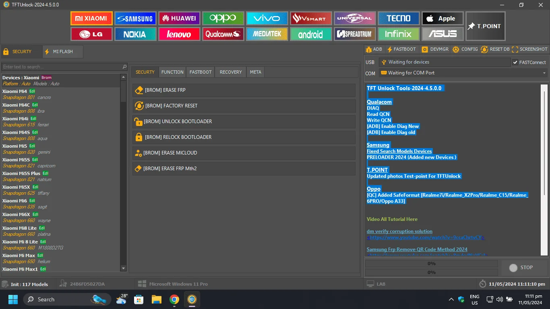Viewport: 550px width, 309px height.
Task: Click the search magnifier icon in device list
Action: click(x=124, y=67)
